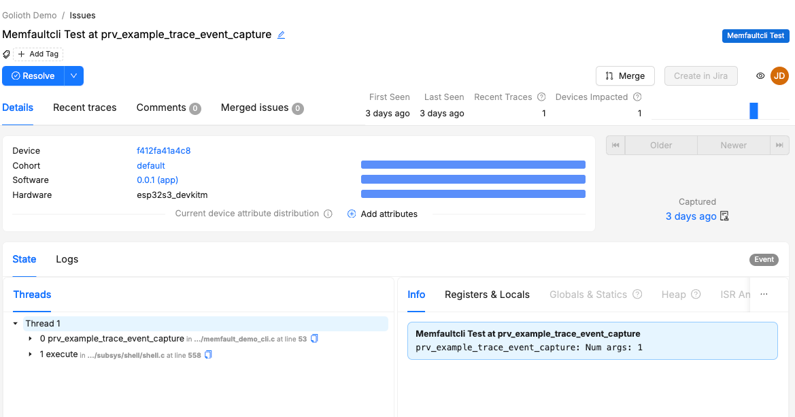Click the copy icon next to shell.c line 558

(x=208, y=354)
